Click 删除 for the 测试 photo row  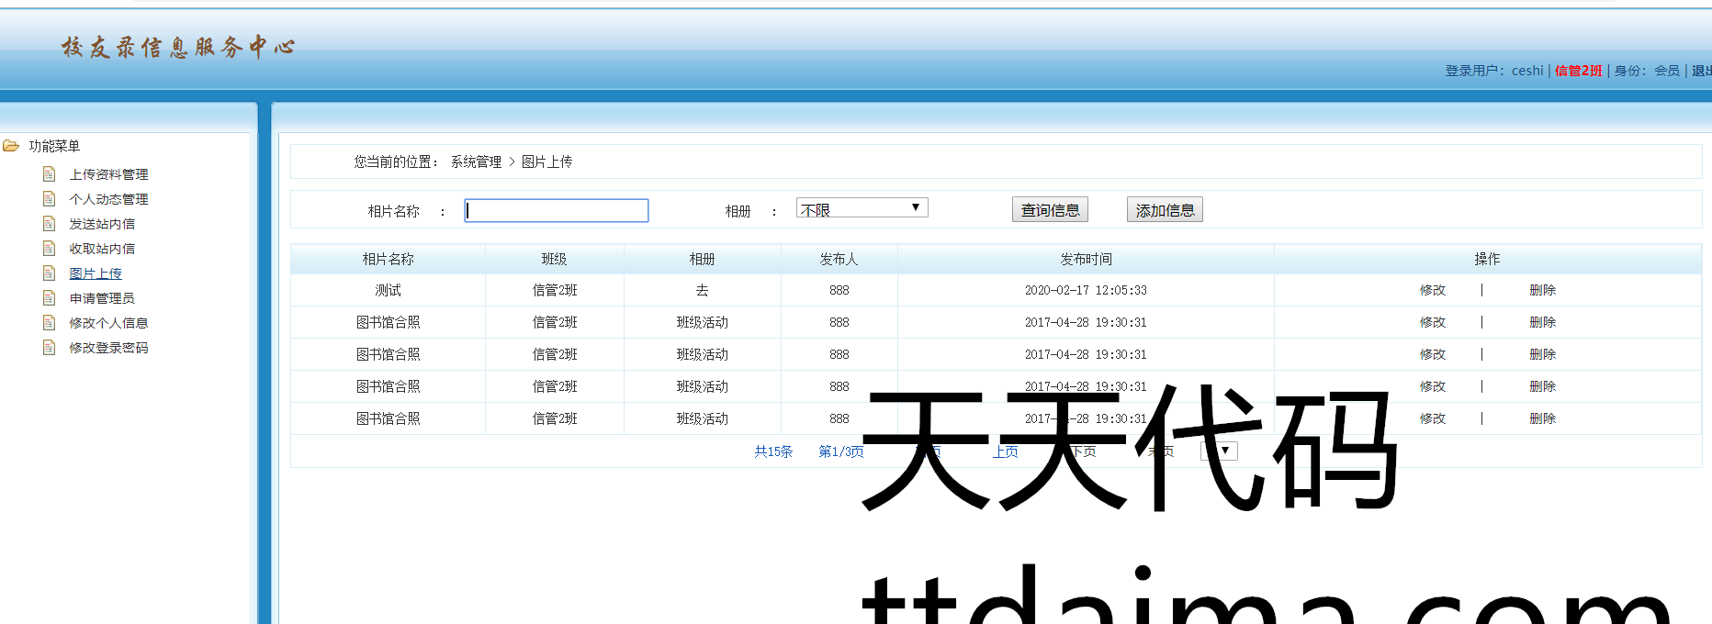point(1542,290)
